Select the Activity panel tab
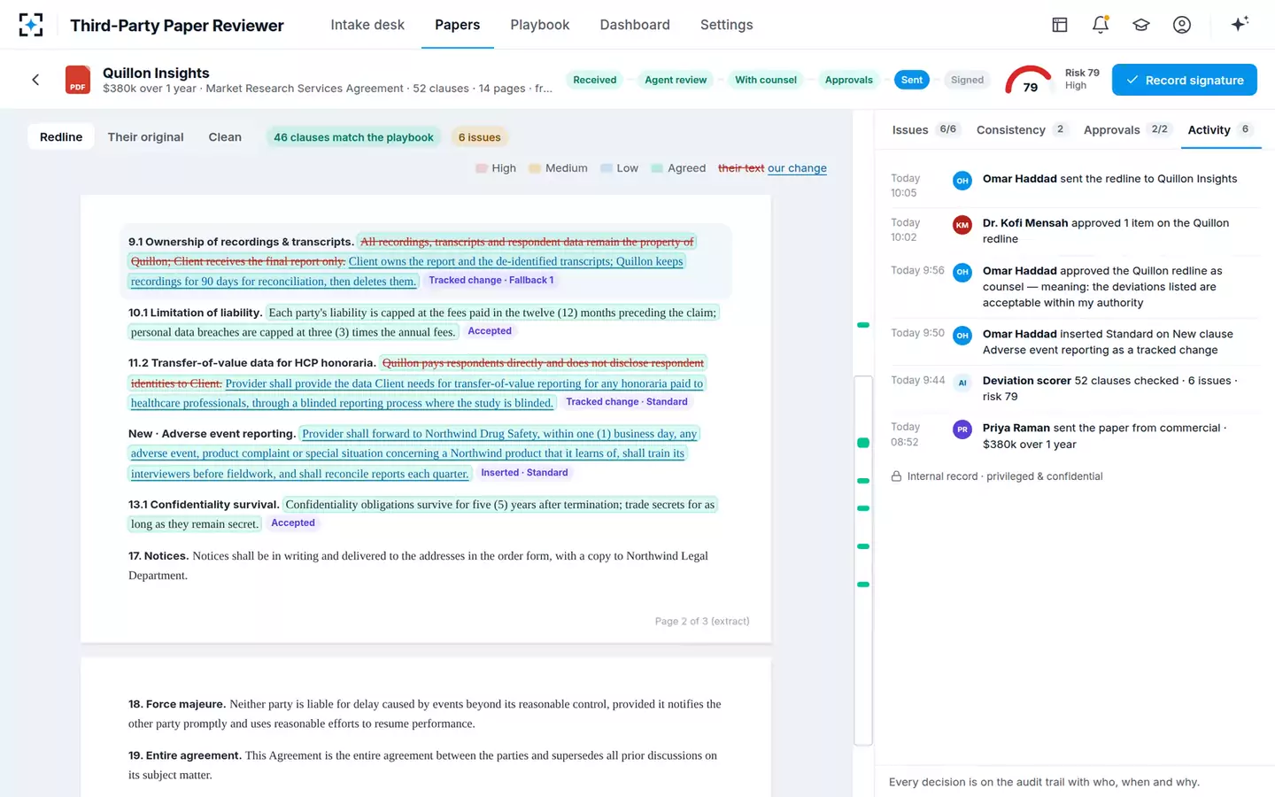The height and width of the screenshot is (797, 1275). coord(1220,129)
